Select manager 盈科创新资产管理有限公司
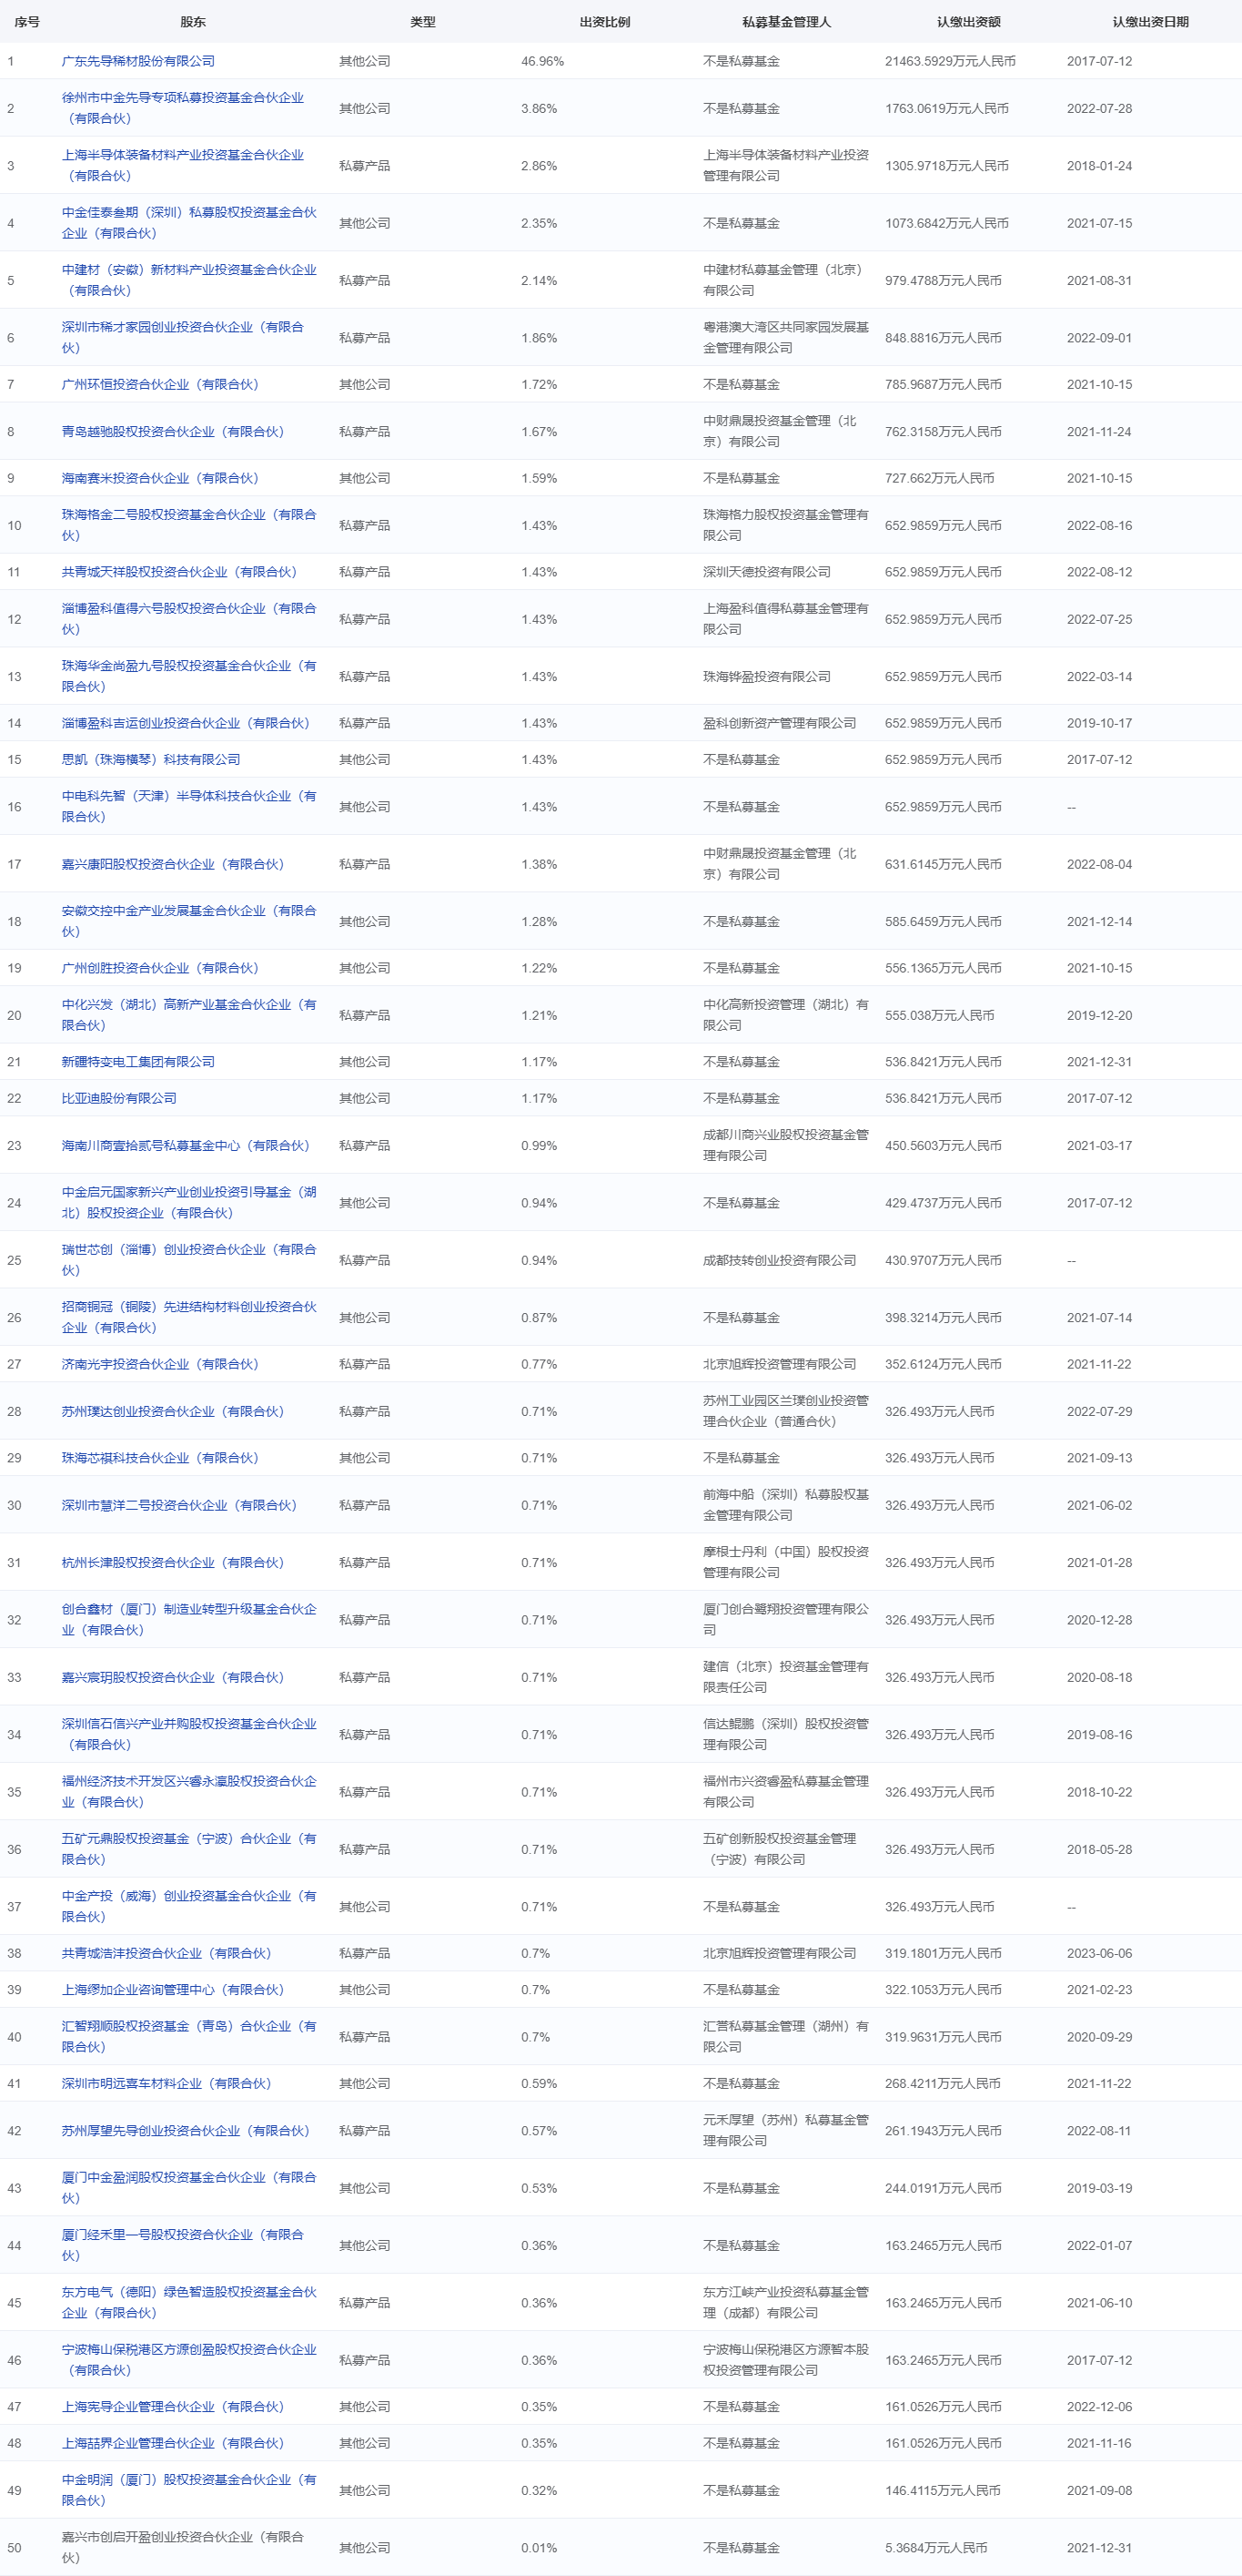 [780, 723]
